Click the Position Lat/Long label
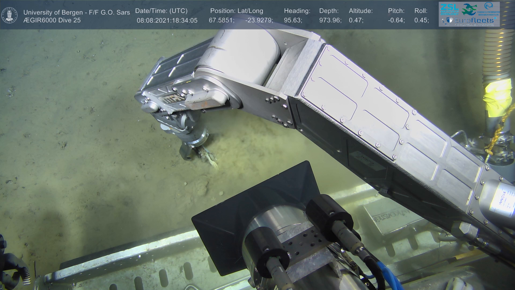Viewport: 515px width, 290px height. point(236,11)
